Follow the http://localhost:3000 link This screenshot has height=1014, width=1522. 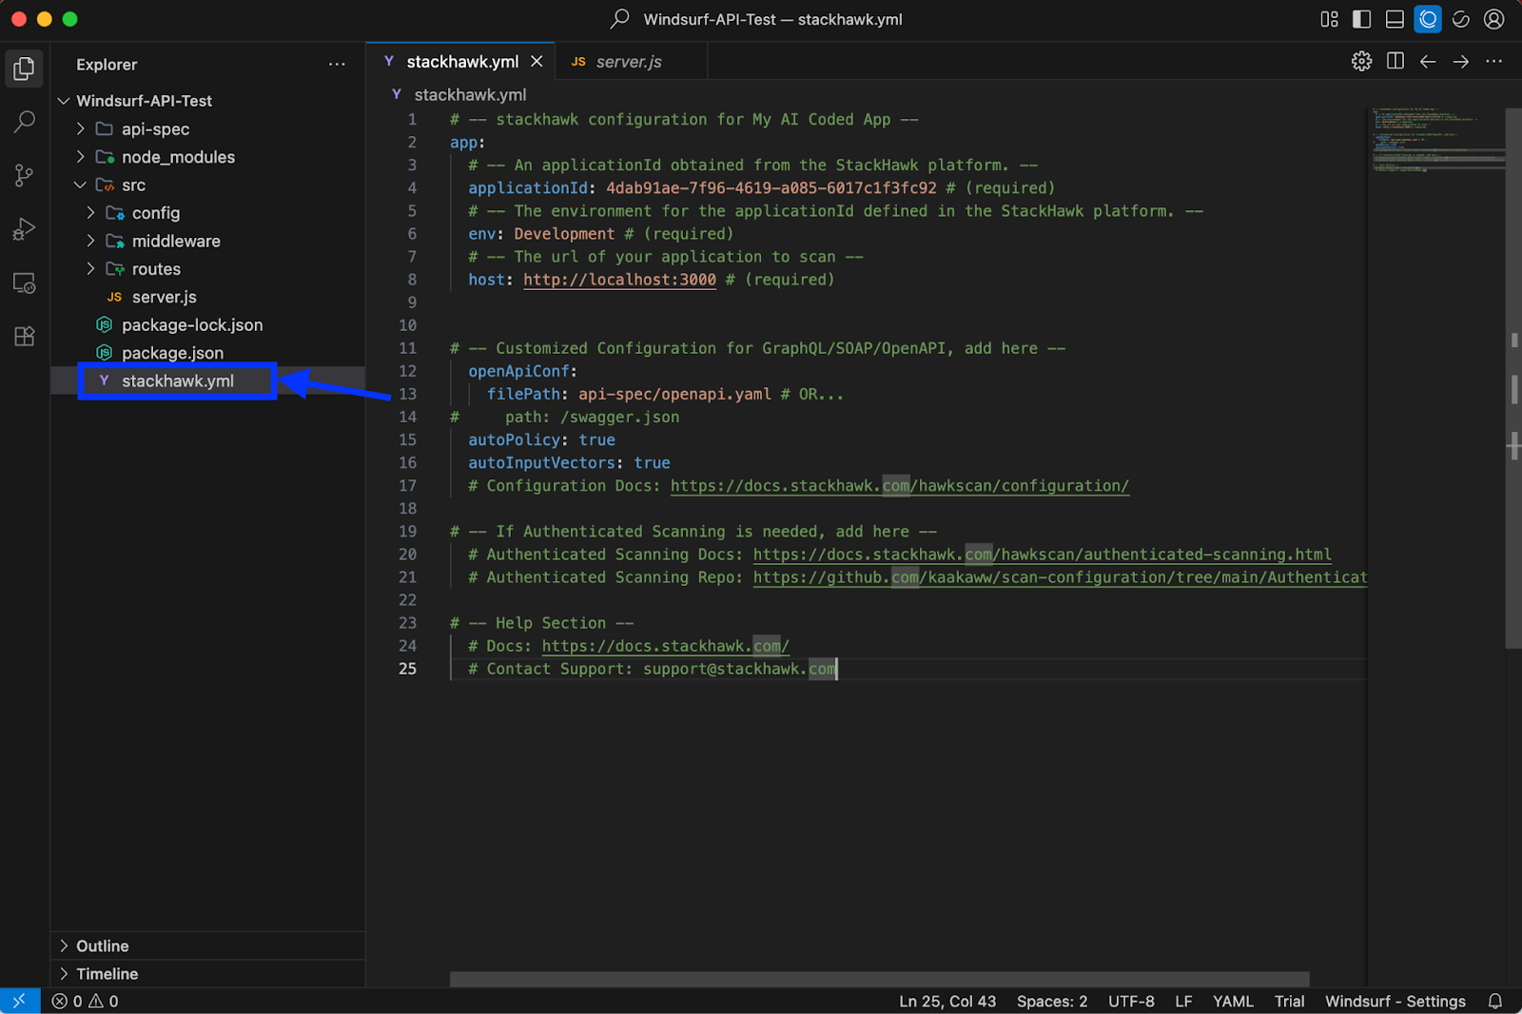click(x=619, y=280)
